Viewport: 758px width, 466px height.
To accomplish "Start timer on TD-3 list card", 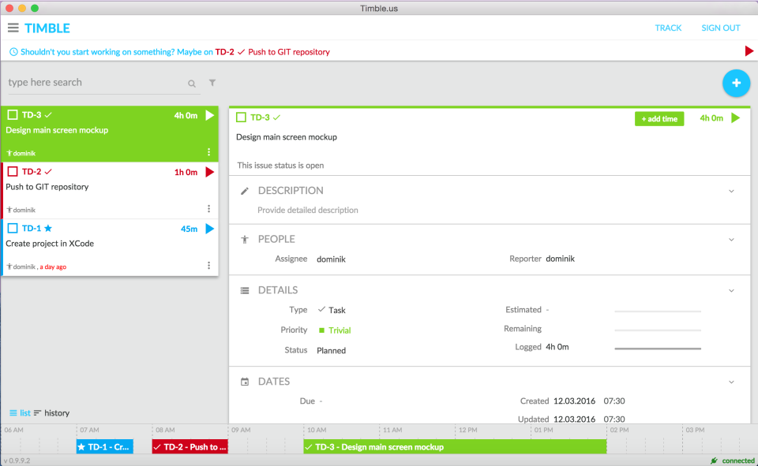I will click(x=210, y=115).
